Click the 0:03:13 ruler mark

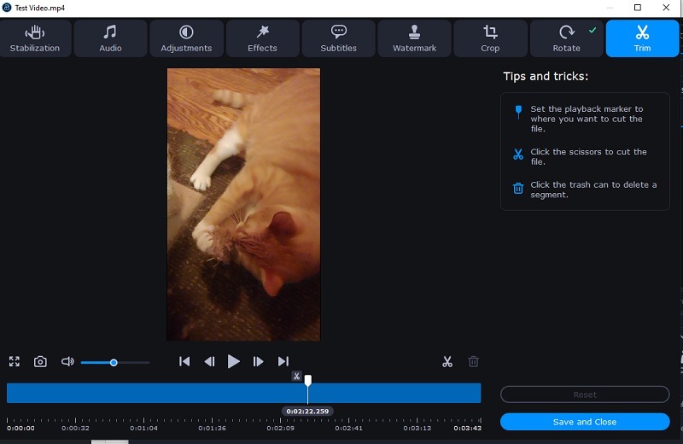[x=417, y=428]
